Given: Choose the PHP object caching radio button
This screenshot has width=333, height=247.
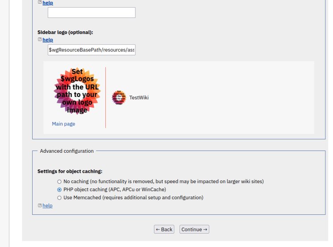Looking at the screenshot, I should (x=59, y=190).
